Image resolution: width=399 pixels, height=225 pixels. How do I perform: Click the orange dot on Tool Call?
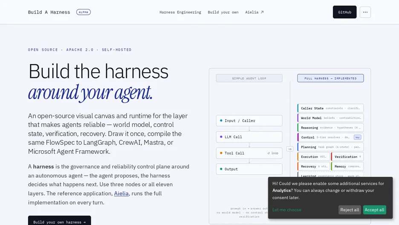coord(221,153)
